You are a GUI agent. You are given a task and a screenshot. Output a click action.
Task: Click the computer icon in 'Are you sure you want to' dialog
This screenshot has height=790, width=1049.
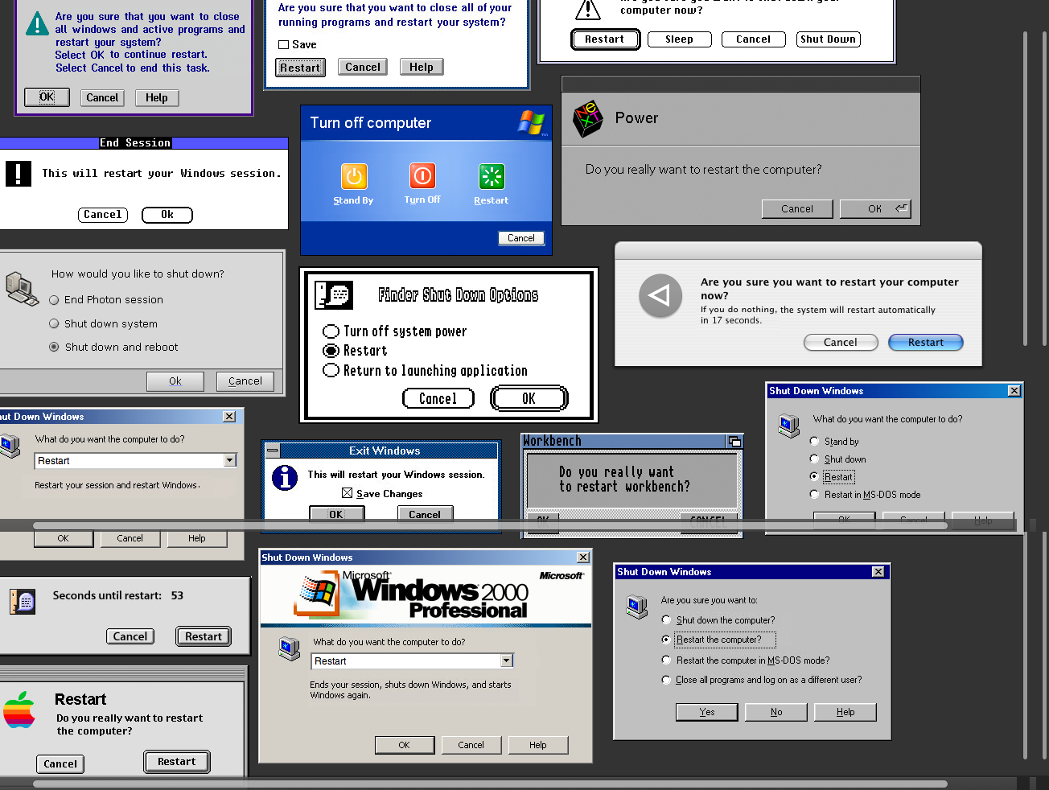point(637,607)
